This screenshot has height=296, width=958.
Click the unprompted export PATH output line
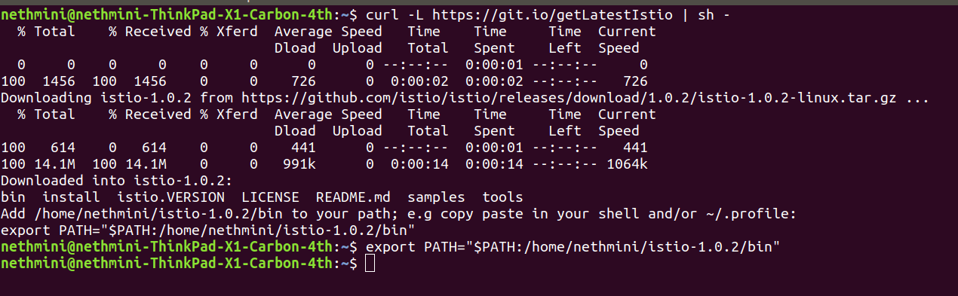tap(208, 230)
